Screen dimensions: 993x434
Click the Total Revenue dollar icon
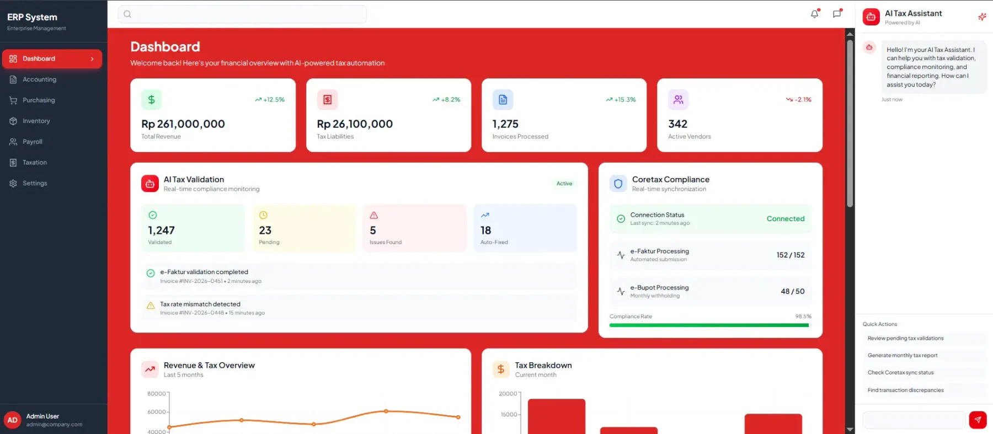point(152,100)
